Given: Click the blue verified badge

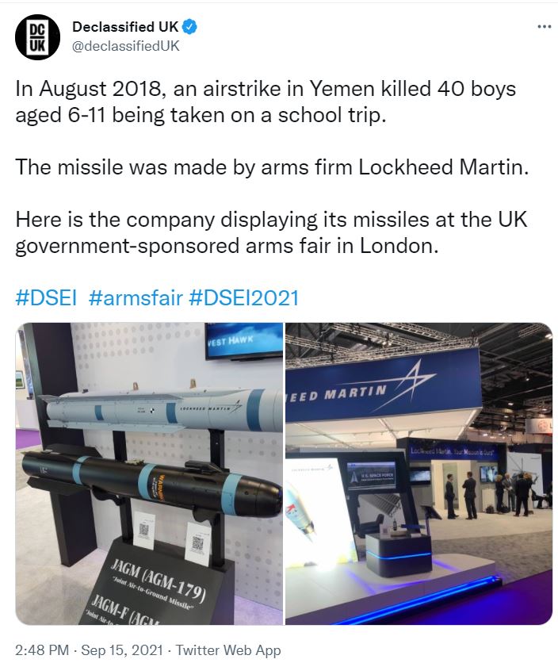Looking at the screenshot, I should click(189, 27).
